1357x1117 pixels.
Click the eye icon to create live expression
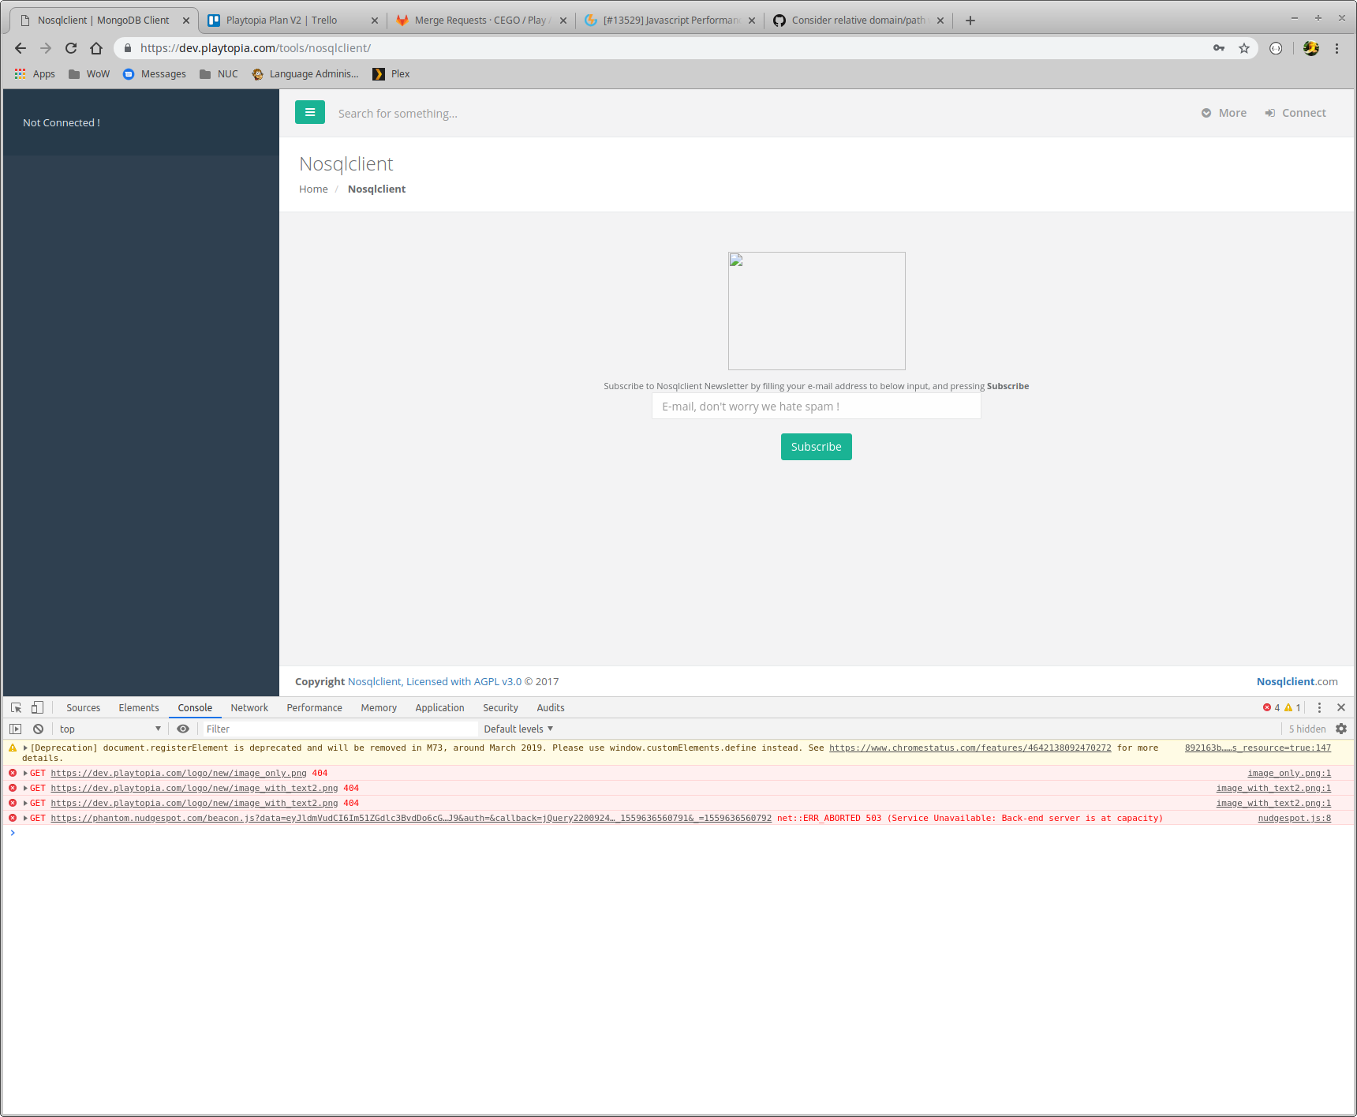click(x=183, y=728)
